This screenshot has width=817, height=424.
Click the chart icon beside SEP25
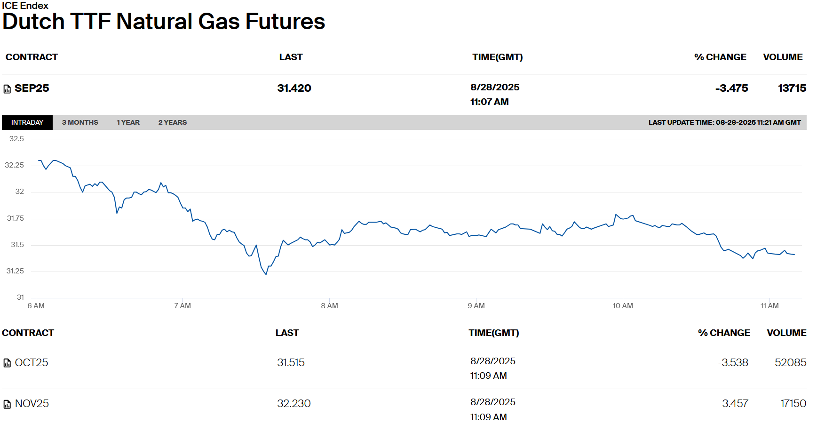(x=7, y=89)
